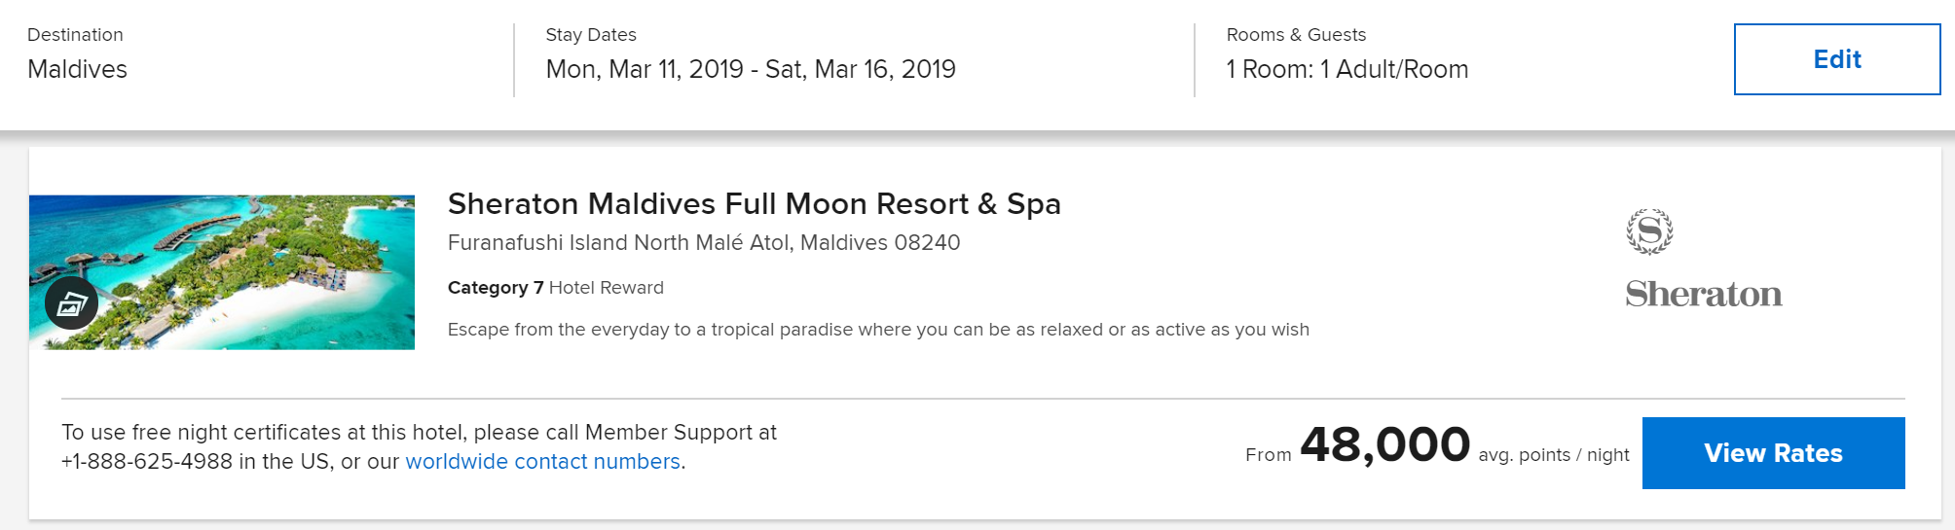Click the Category 7 Hotel Reward text
This screenshot has width=1955, height=530.
coord(555,288)
